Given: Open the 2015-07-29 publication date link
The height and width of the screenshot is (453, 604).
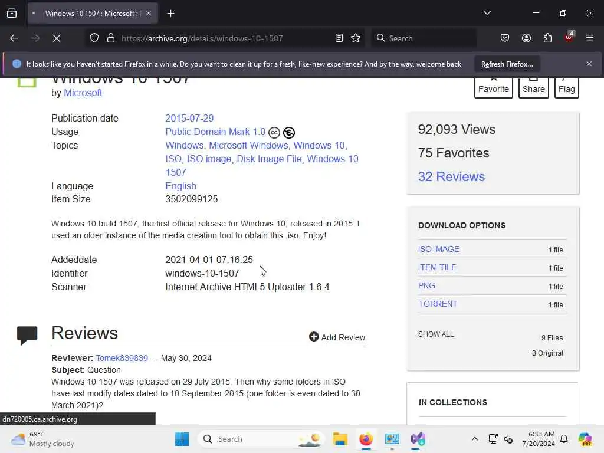Looking at the screenshot, I should pyautogui.click(x=189, y=118).
